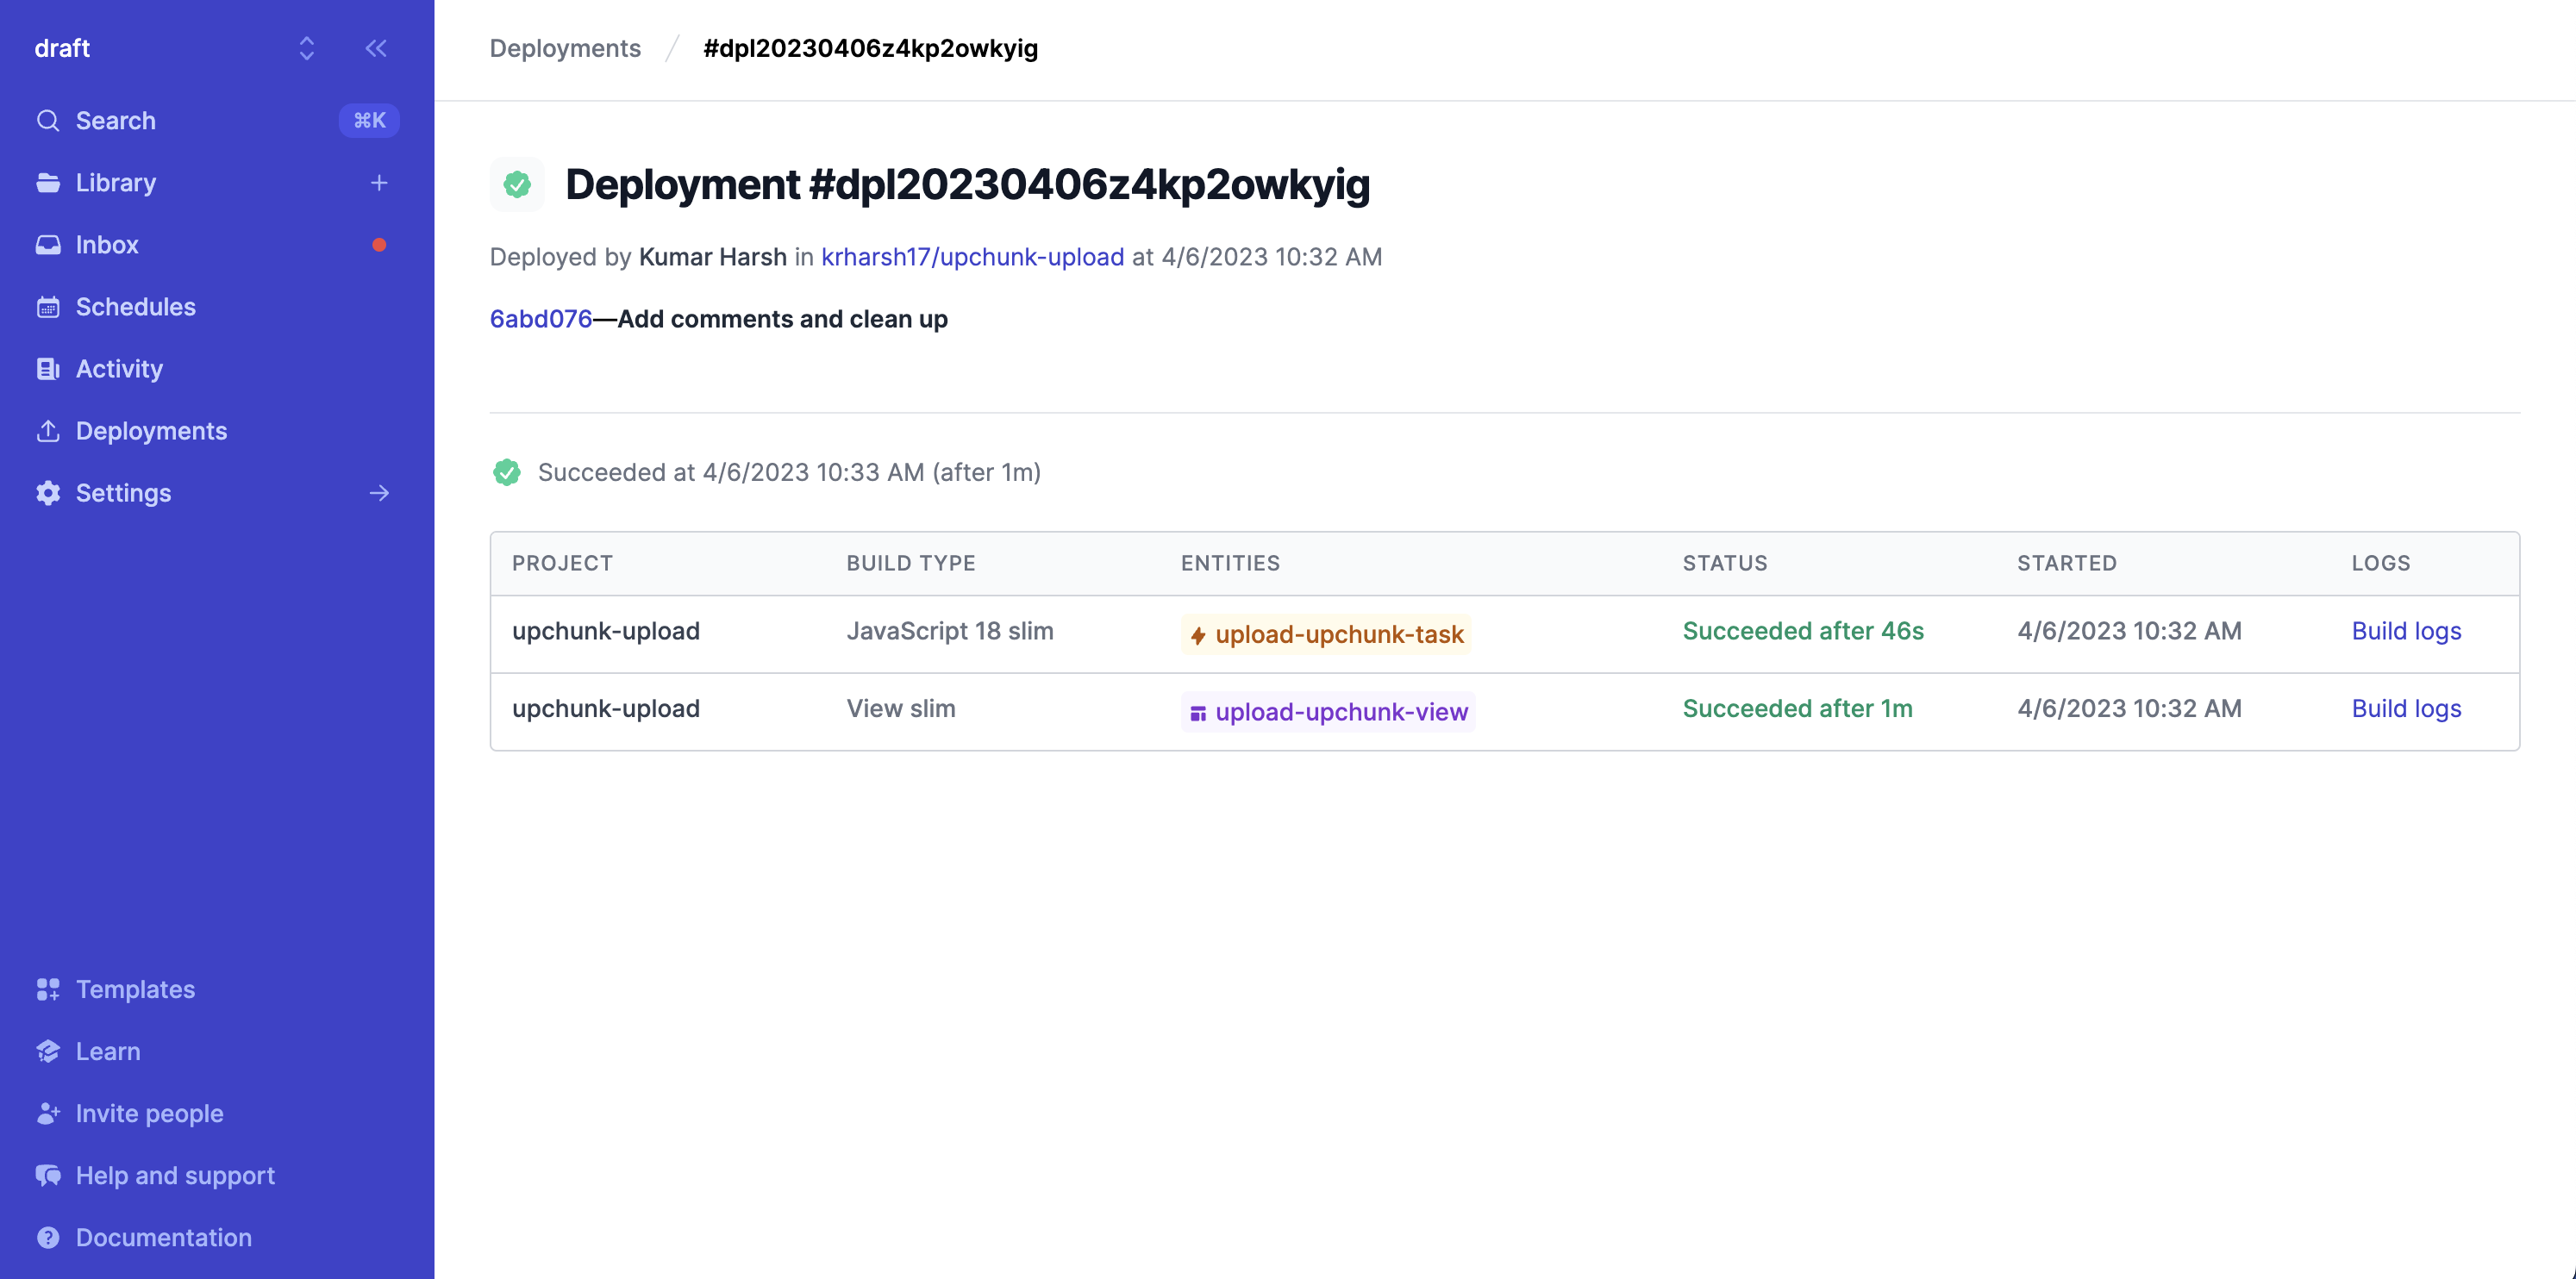The height and width of the screenshot is (1279, 2576).
Task: Open the krharsh17/upchunk-upload repository link
Action: tap(972, 257)
